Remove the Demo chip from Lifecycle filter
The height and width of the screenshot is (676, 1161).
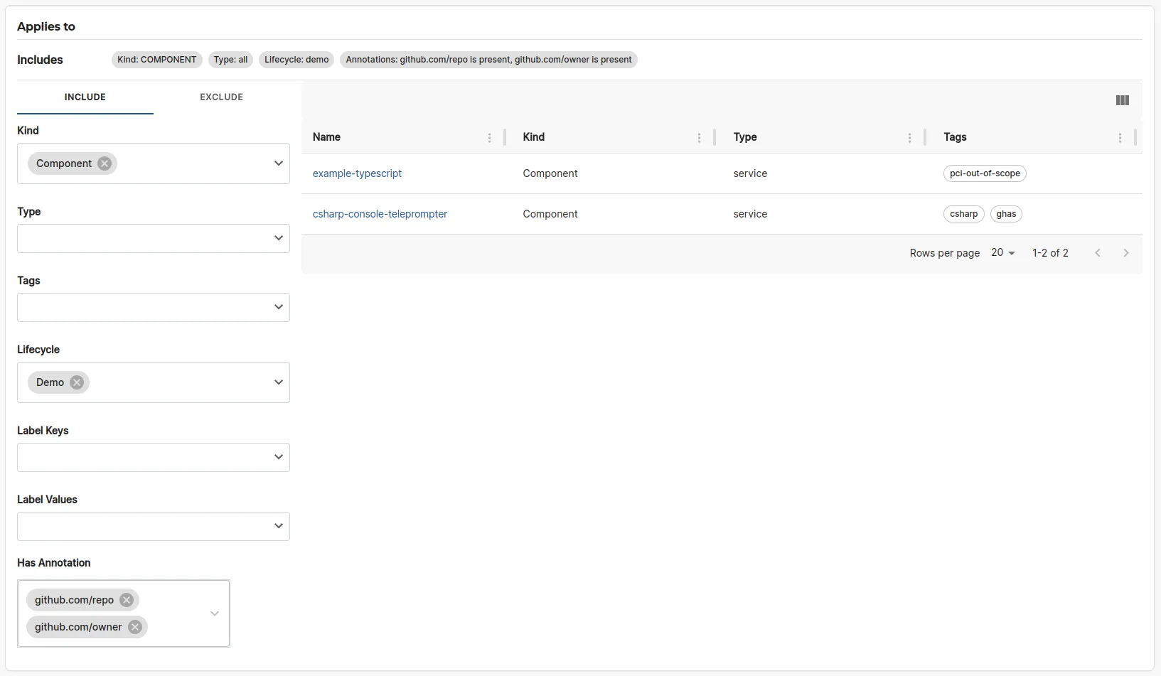pyautogui.click(x=77, y=382)
